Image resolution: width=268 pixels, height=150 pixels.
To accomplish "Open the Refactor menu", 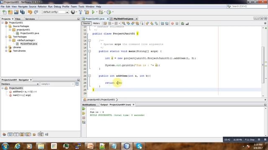I will pyautogui.click(x=42, y=7).
